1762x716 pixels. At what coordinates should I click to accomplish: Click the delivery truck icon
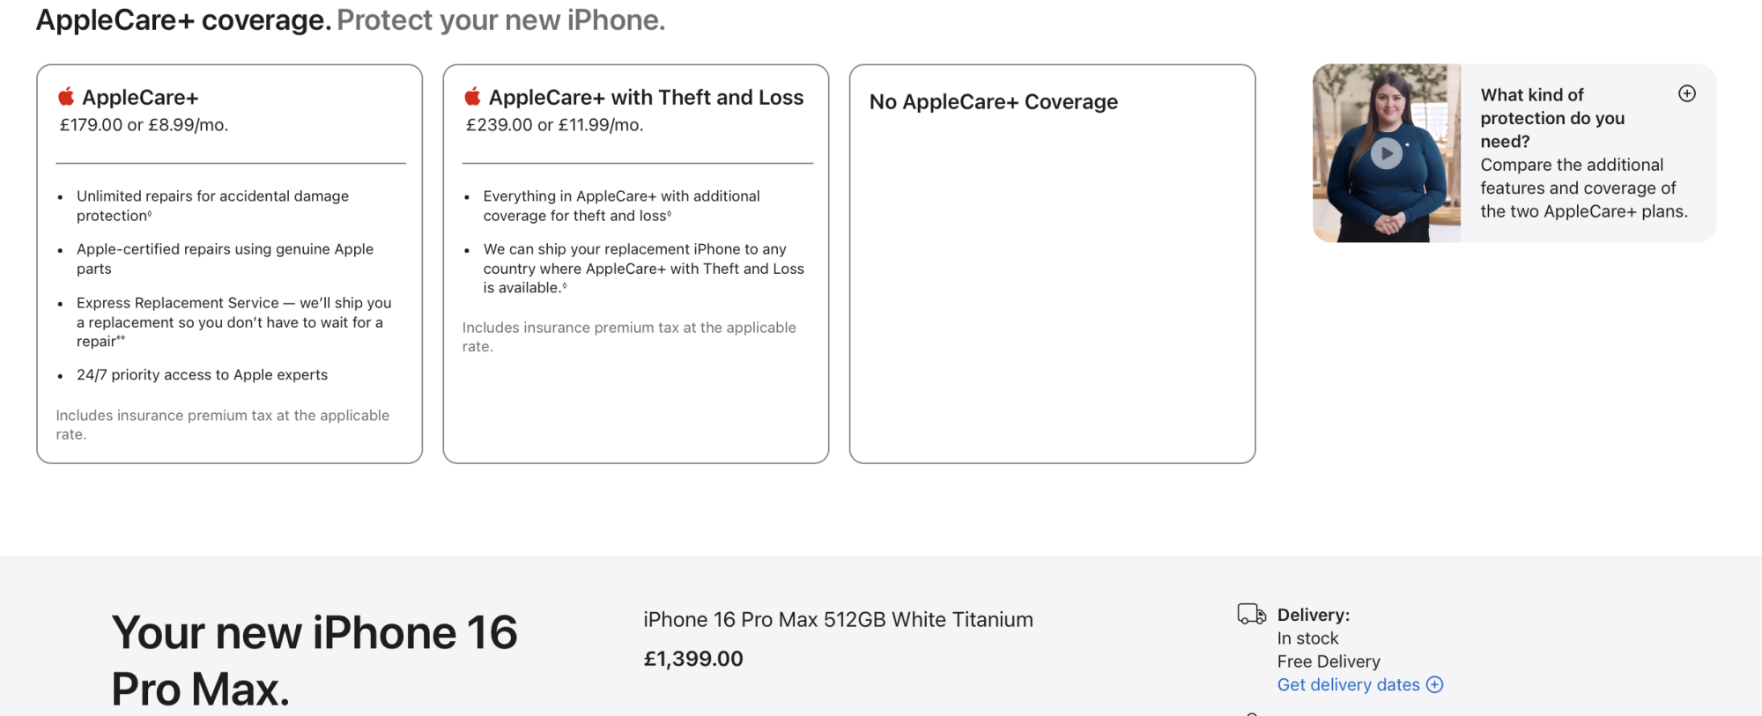[x=1252, y=614]
